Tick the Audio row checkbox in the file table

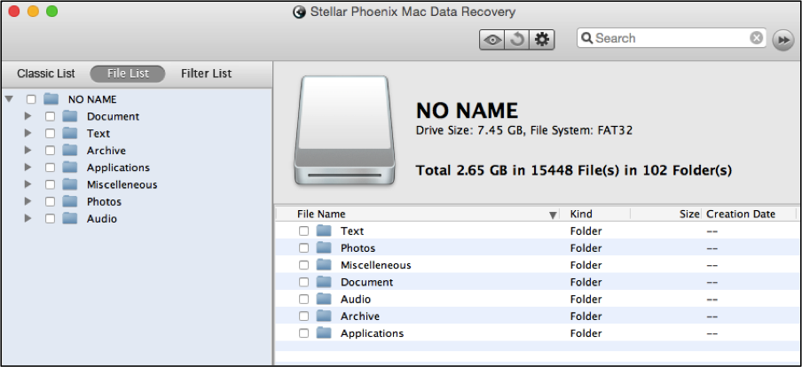(303, 299)
